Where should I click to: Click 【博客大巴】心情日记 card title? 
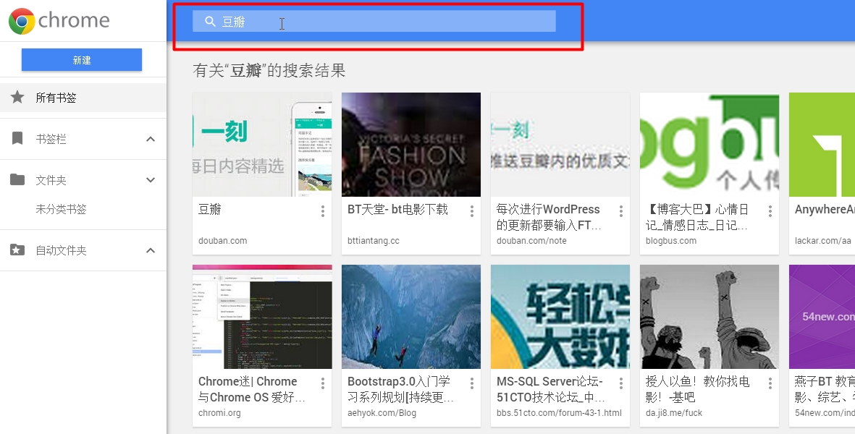tap(697, 217)
